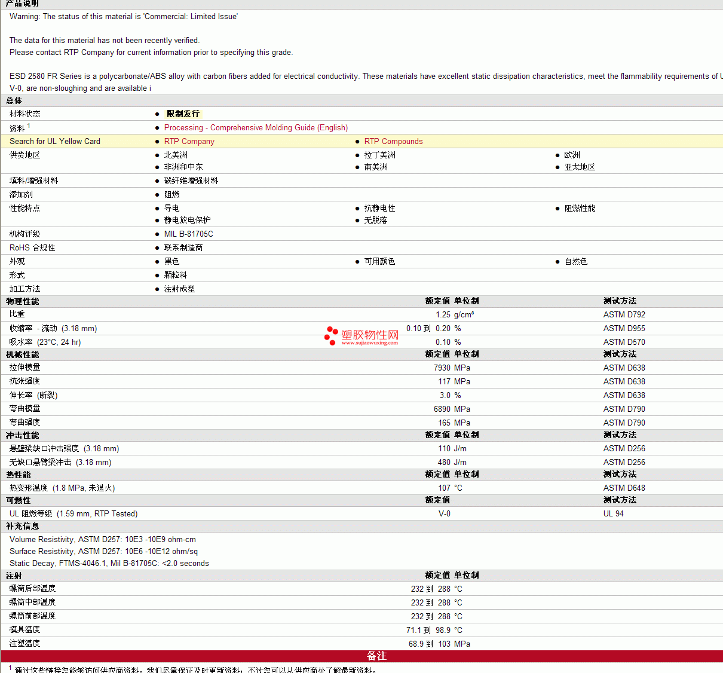
Task: Click the 可用颜色 appearance value
Action: (379, 261)
